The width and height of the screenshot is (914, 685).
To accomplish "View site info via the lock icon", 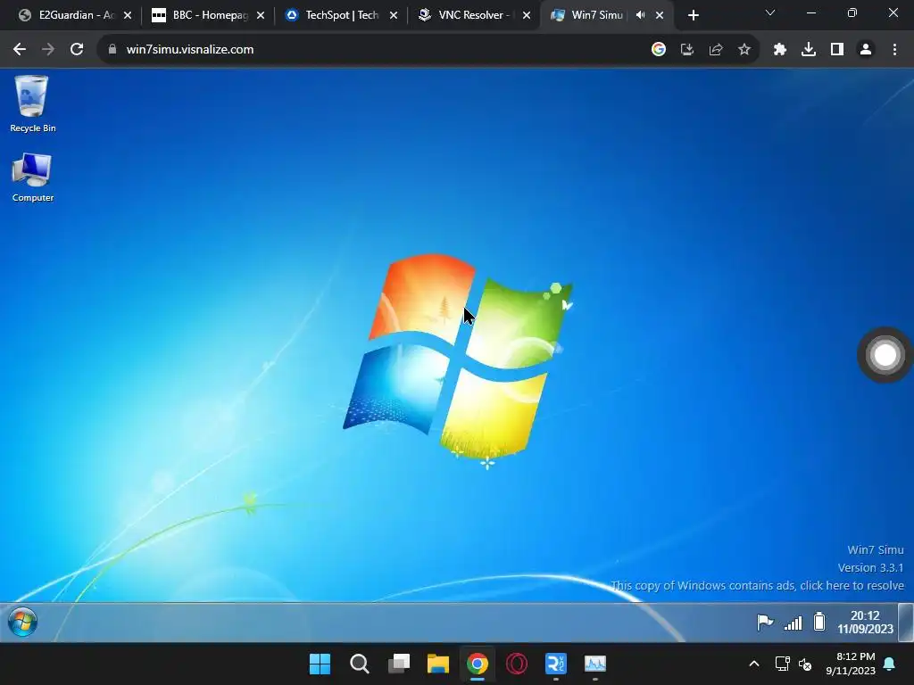I will [112, 50].
